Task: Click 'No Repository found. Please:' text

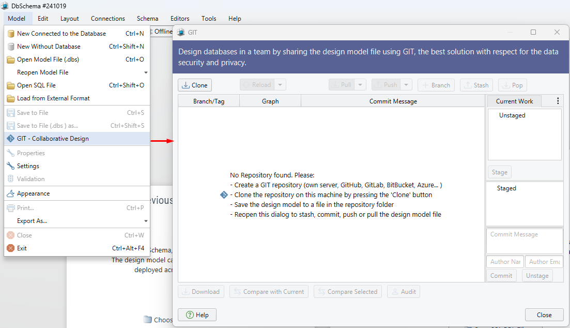Action: pyautogui.click(x=272, y=175)
